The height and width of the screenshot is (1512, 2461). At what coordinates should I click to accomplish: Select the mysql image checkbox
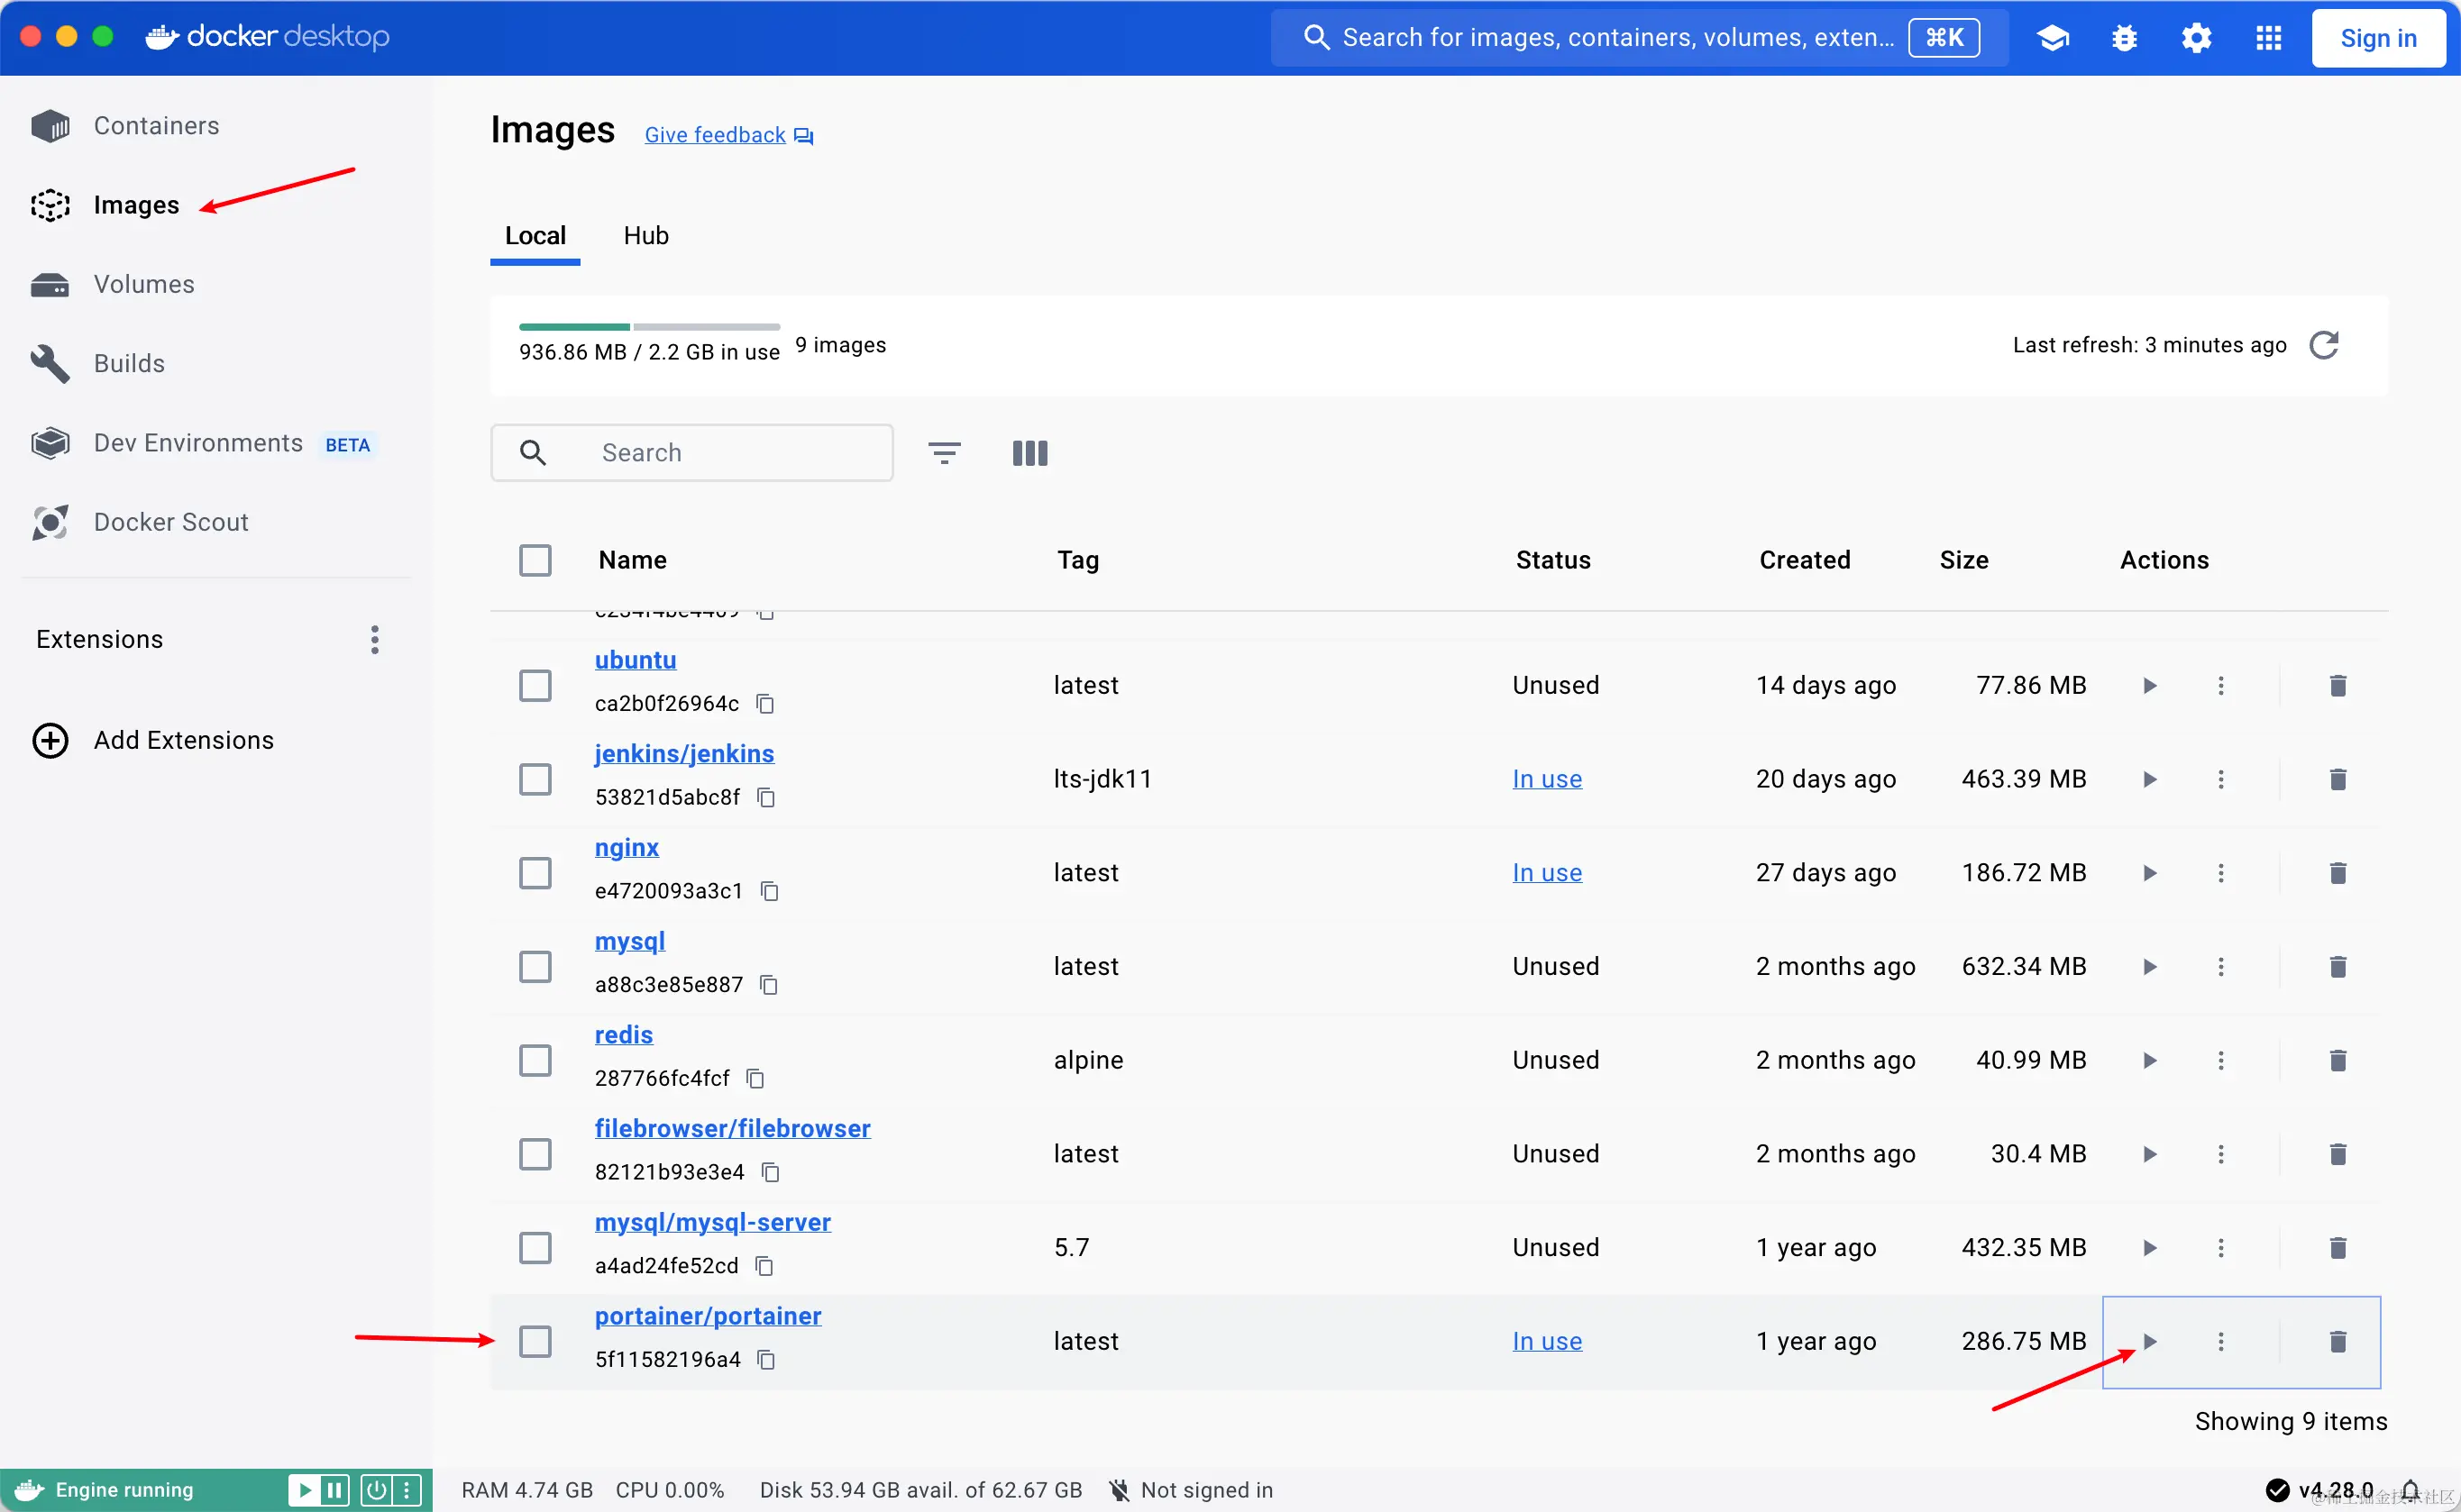click(x=535, y=966)
